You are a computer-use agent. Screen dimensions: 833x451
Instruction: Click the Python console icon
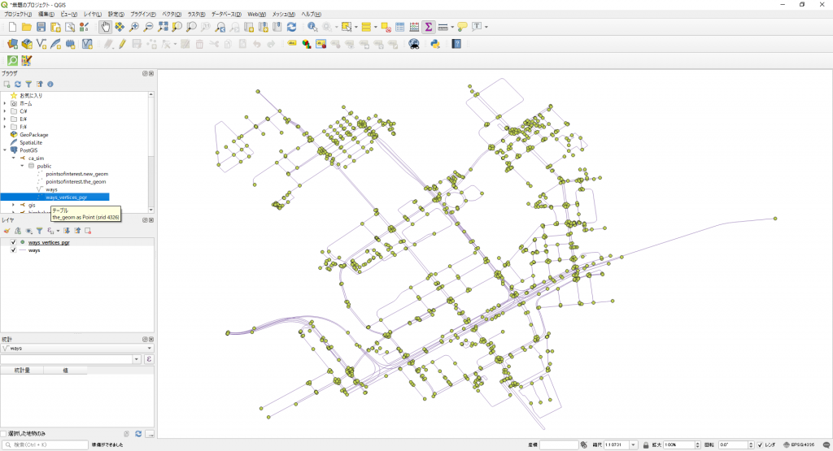(434, 44)
